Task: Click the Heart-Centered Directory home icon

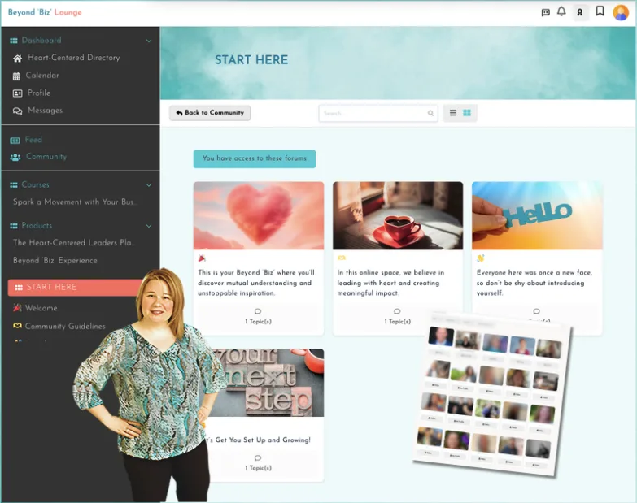Action: click(x=17, y=59)
